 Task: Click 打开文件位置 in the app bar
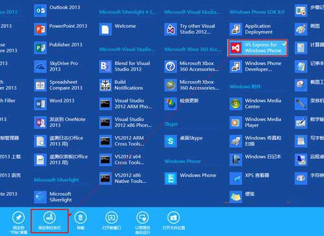tap(174, 220)
